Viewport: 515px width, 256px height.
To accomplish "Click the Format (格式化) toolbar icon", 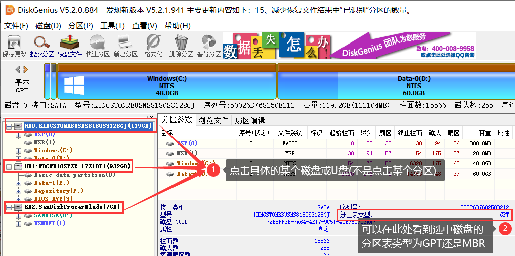I will [153, 46].
